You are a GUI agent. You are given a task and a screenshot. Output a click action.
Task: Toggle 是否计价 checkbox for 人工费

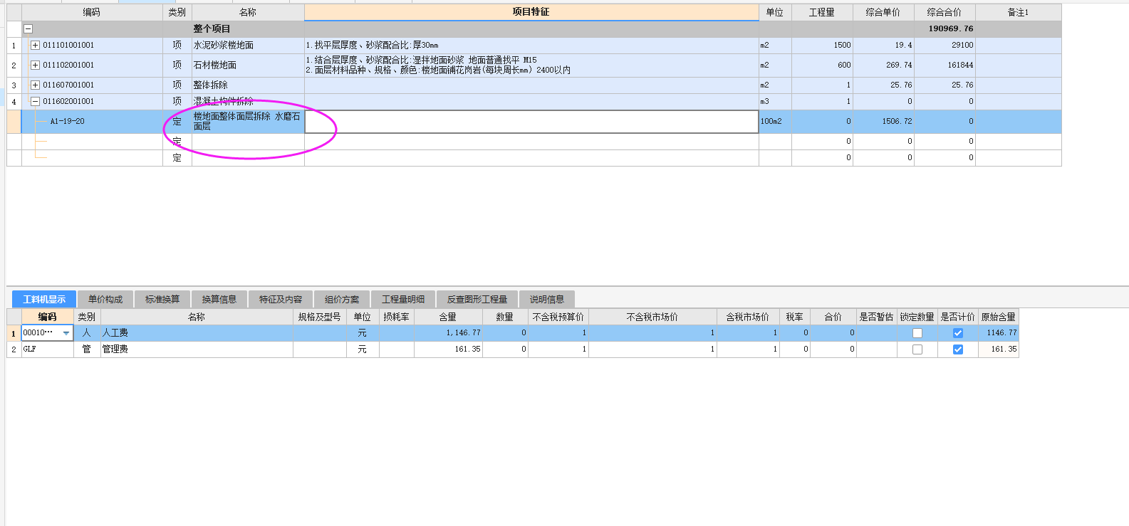point(958,333)
